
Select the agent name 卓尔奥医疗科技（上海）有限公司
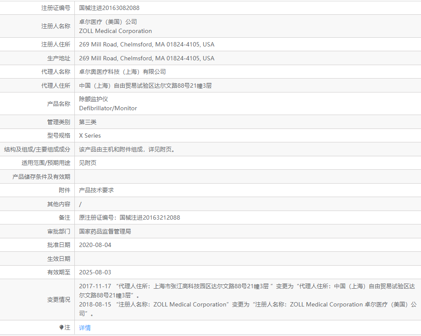click(123, 72)
